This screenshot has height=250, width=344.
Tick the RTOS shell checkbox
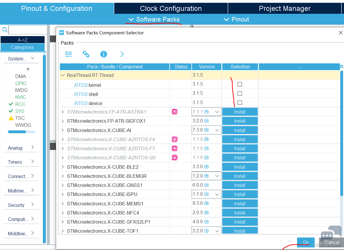pyautogui.click(x=240, y=94)
